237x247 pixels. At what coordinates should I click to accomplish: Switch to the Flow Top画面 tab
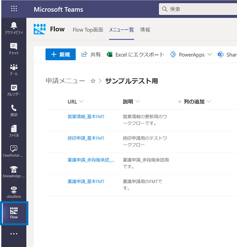pyautogui.click(x=88, y=29)
